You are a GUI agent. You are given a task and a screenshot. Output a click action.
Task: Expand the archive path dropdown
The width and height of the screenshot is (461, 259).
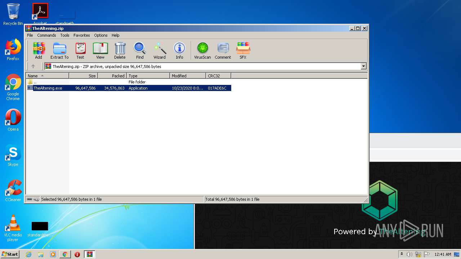point(363,66)
